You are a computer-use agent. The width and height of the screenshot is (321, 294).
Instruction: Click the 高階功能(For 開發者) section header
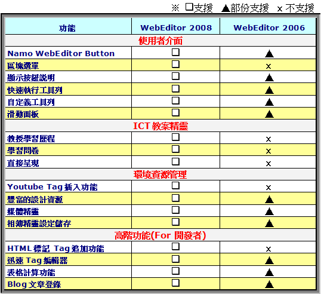tap(160, 235)
